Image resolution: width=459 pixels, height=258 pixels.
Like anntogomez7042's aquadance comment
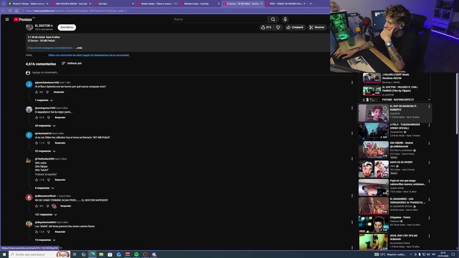tap(37, 118)
